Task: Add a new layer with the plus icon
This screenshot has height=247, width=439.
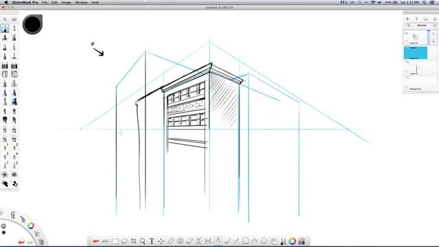Action: [407, 19]
